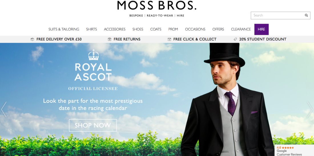Image resolution: width=314 pixels, height=156 pixels.
Task: Open the Moss Bros. homepage logo
Action: 157,5
